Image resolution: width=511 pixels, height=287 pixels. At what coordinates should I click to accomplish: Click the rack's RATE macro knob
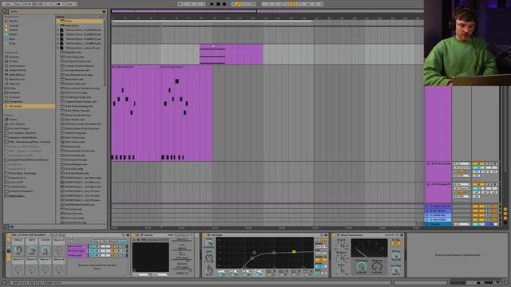coord(32,250)
